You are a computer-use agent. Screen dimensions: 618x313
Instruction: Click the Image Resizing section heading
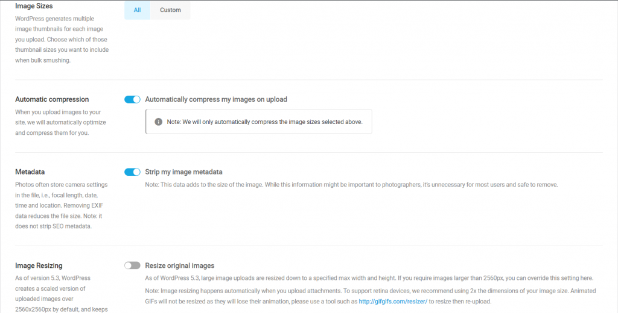tap(39, 265)
